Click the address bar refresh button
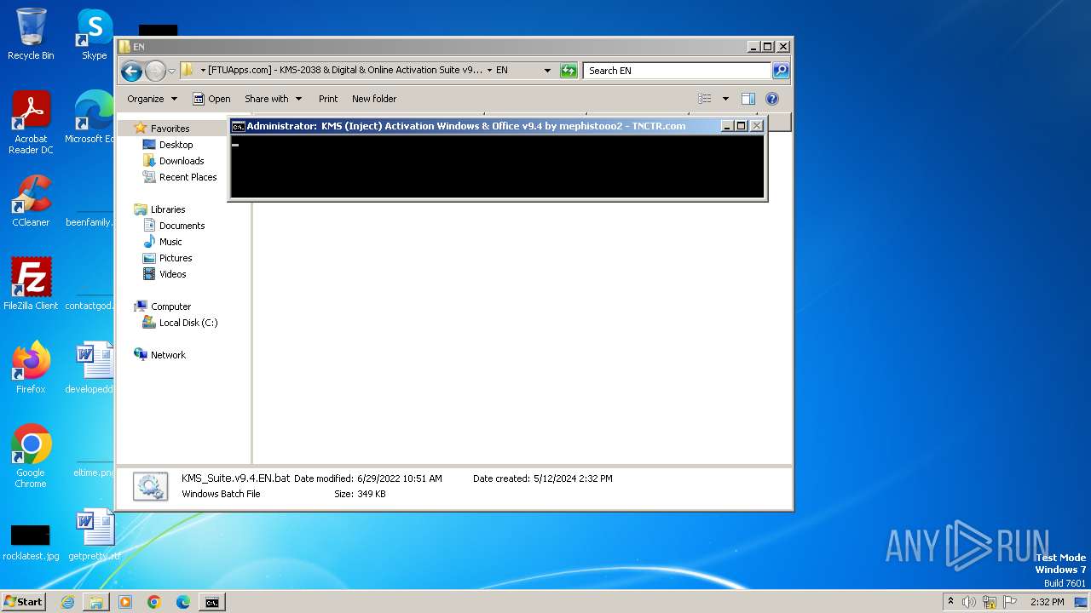Screen dimensions: 1091x613 coord(569,71)
